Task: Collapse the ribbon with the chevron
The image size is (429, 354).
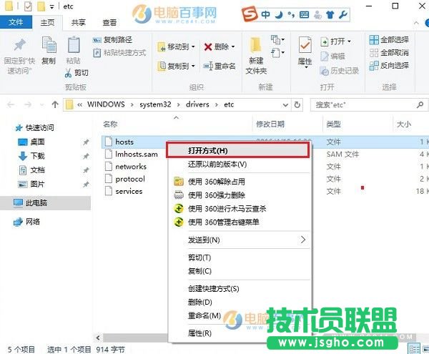Action: click(x=416, y=23)
